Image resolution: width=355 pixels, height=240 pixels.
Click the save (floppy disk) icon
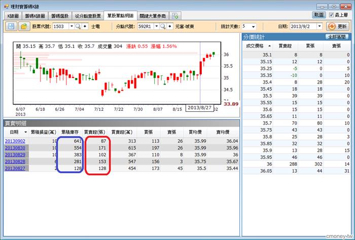pyautogui.click(x=11, y=26)
